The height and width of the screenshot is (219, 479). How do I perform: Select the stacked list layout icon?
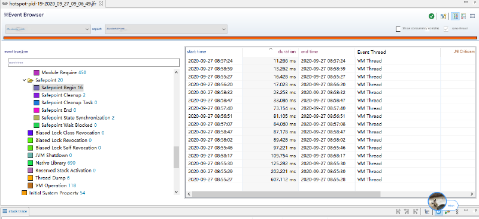pyautogui.click(x=463, y=16)
